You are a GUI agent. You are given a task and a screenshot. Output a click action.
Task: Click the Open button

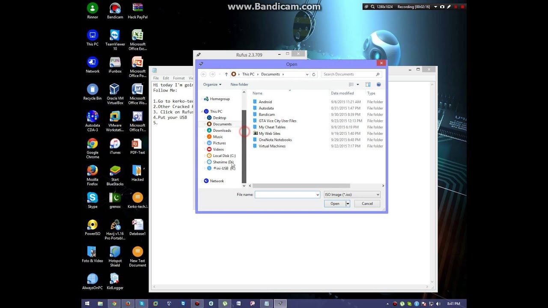point(335,204)
